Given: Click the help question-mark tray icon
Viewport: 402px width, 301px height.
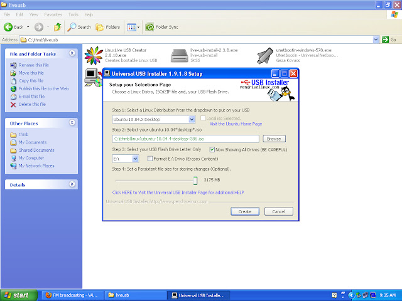Looking at the screenshot, I should (x=334, y=295).
